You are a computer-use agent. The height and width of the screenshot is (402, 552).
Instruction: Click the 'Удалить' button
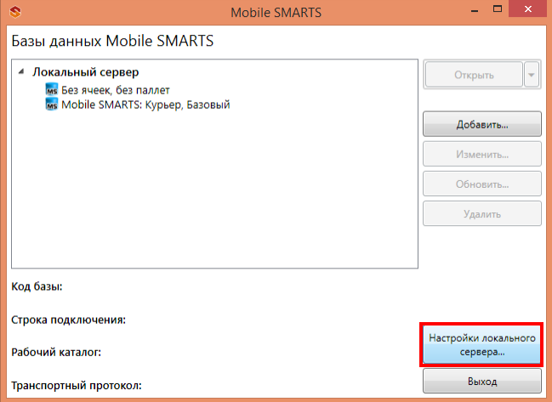[482, 214]
